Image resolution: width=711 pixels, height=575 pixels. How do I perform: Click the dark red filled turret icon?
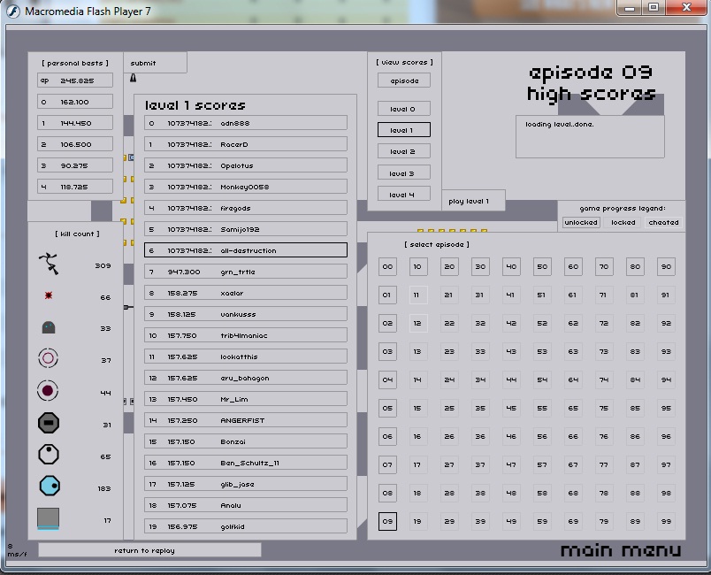click(49, 391)
